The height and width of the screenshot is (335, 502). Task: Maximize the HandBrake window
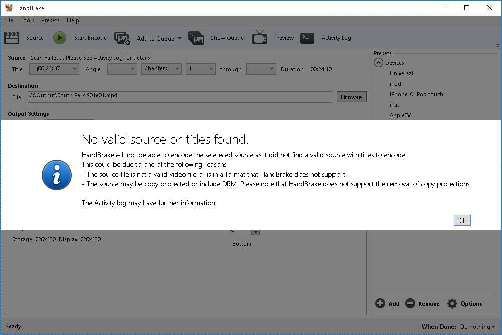click(467, 8)
